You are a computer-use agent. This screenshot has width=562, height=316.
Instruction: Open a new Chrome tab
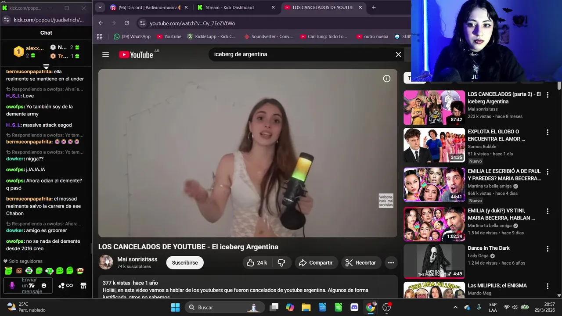tap(374, 7)
